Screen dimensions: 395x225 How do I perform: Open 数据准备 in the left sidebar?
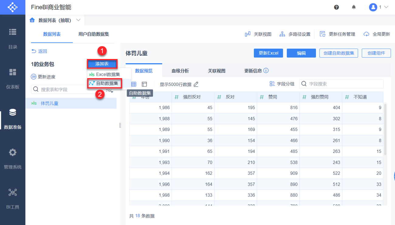13,119
